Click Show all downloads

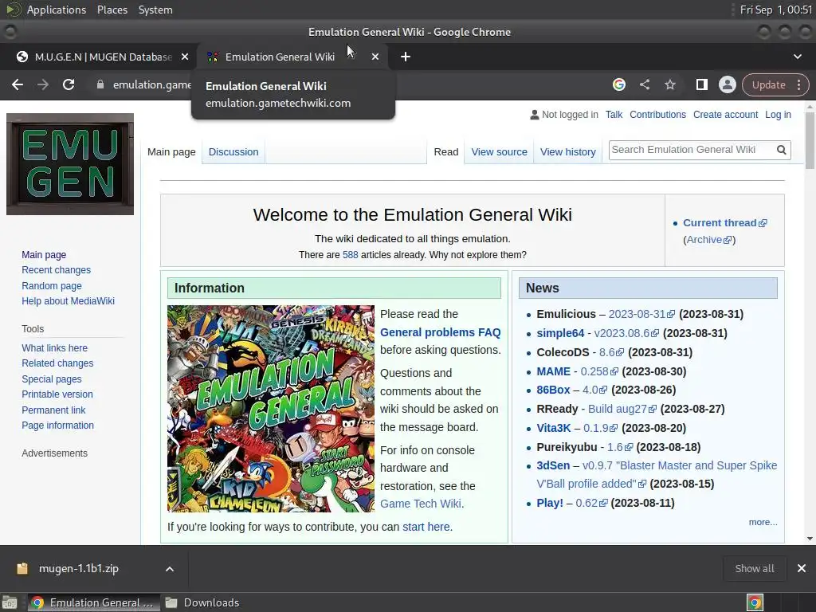click(755, 569)
